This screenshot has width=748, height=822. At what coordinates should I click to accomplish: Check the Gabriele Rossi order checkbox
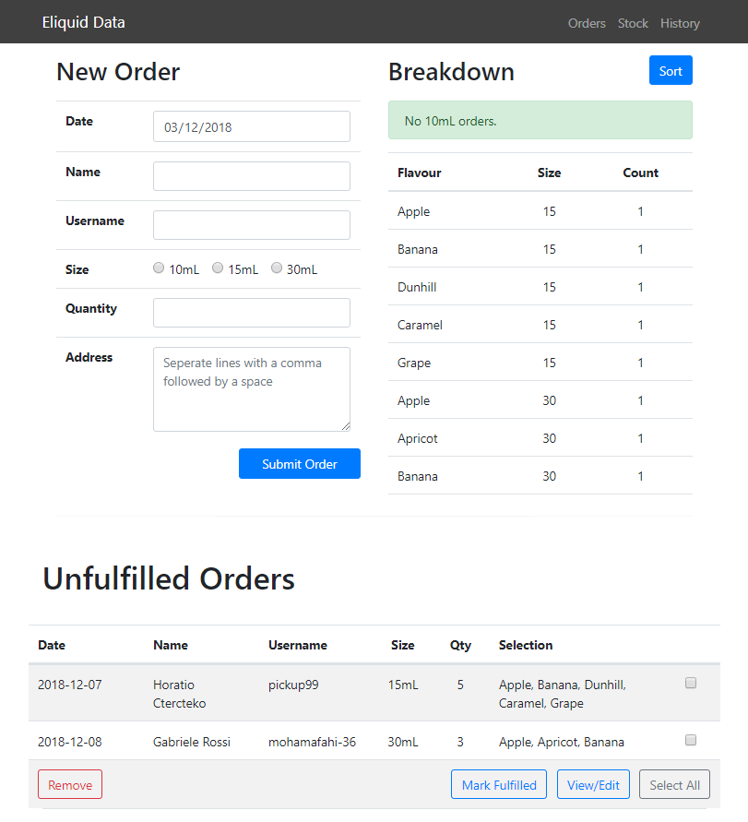691,740
